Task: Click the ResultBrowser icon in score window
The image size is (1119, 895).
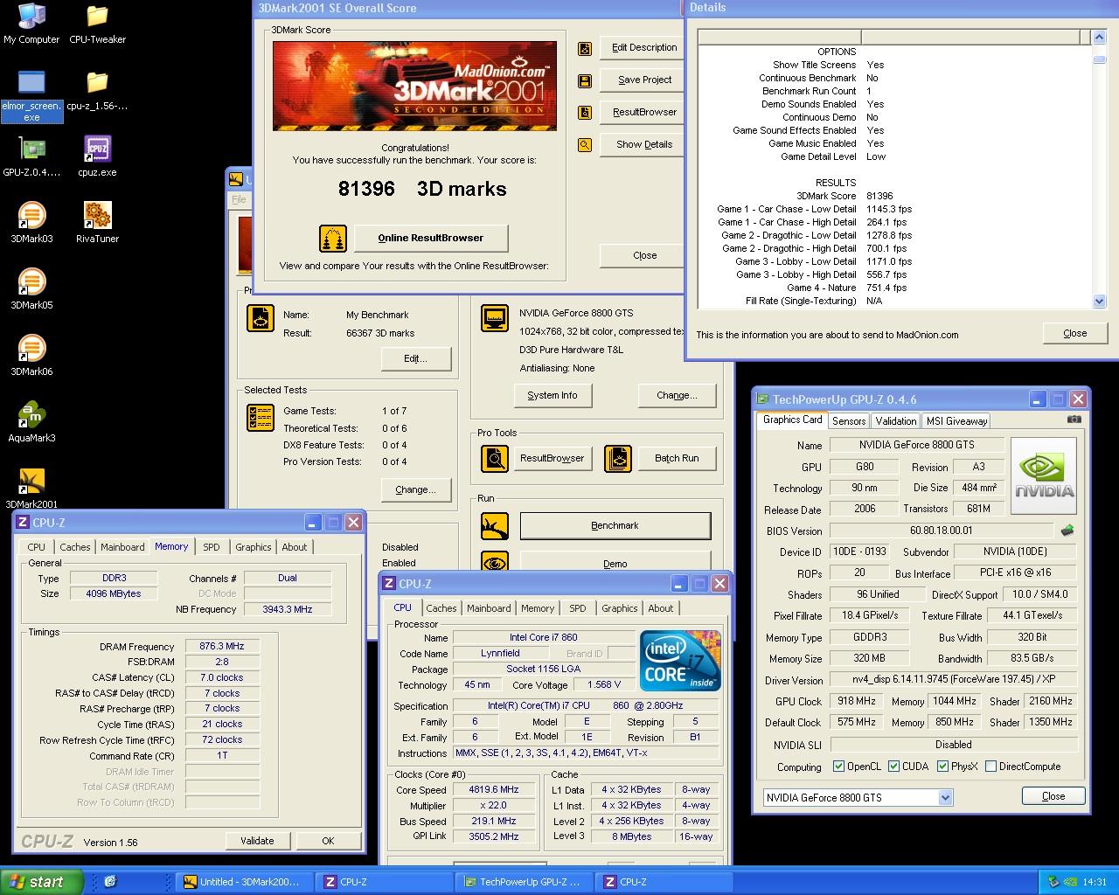Action: (585, 113)
